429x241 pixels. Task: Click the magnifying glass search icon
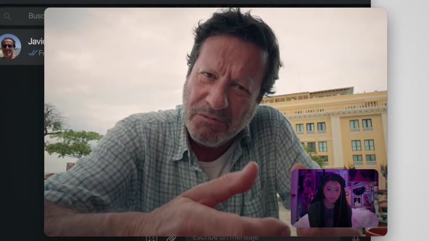pos(7,16)
